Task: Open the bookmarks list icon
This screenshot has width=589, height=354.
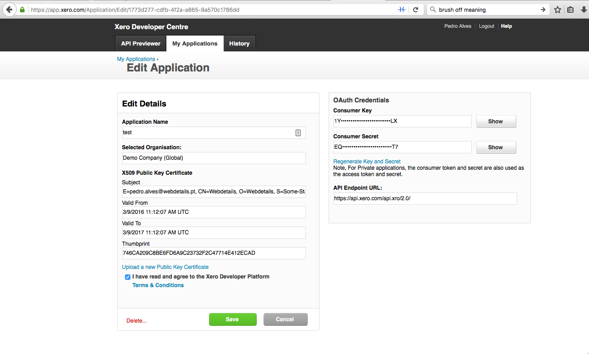Action: tap(570, 10)
